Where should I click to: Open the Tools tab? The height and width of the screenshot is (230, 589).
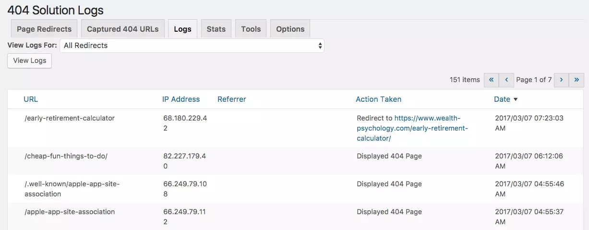[251, 29]
